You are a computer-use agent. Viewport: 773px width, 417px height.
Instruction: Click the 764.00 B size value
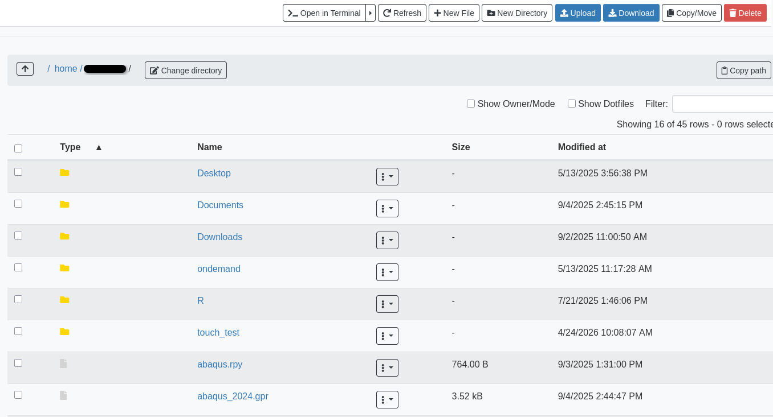click(x=470, y=364)
